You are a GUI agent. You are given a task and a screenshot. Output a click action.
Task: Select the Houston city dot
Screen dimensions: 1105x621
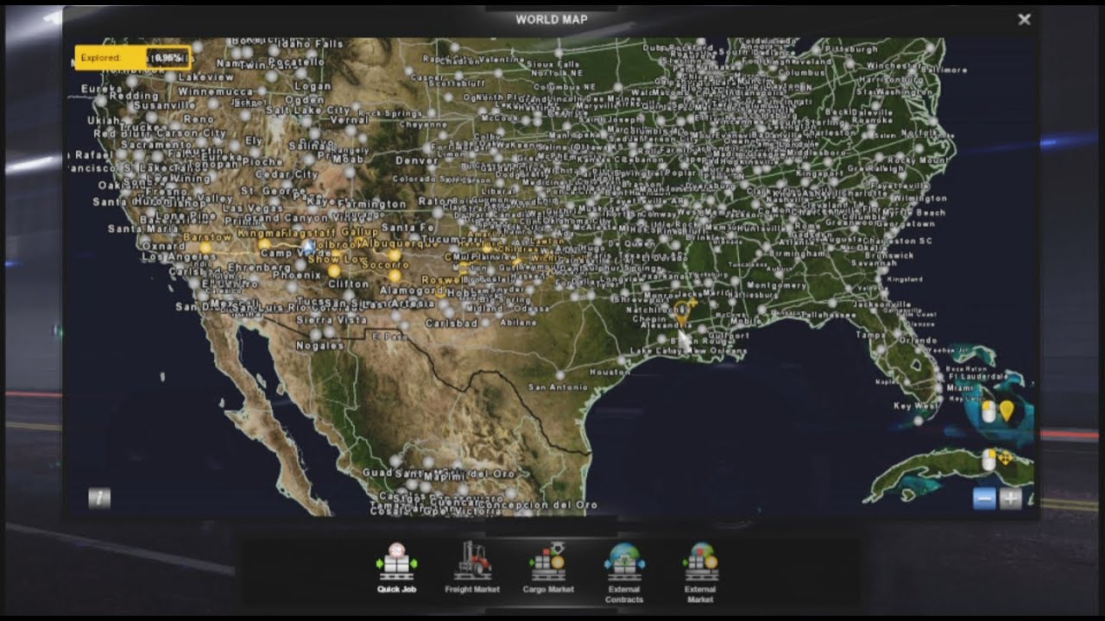[622, 361]
